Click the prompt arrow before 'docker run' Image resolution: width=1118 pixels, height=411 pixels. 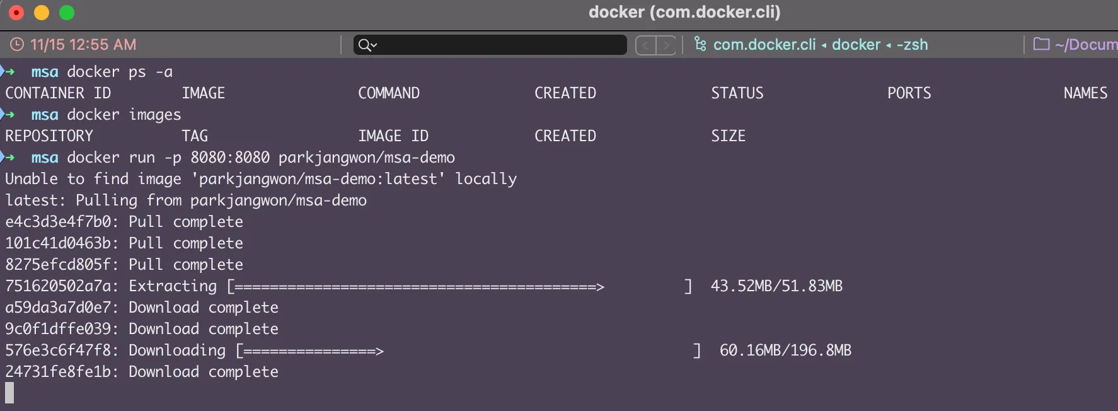pos(9,158)
